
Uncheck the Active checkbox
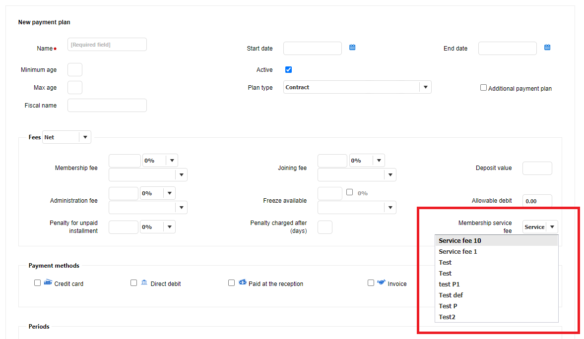pyautogui.click(x=288, y=70)
